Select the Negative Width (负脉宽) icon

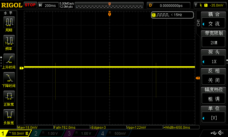coord(9,115)
